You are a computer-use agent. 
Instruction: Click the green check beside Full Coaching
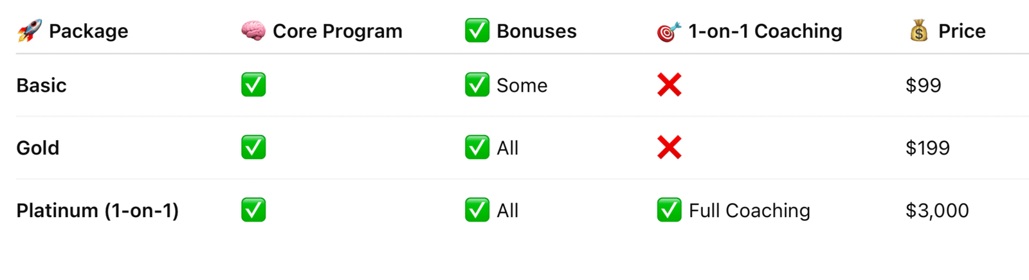(x=669, y=210)
